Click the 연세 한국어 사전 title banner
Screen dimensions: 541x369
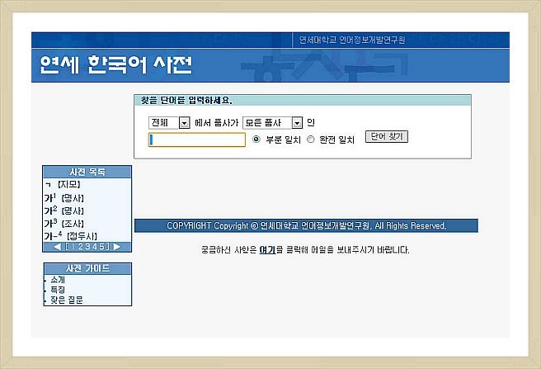[x=116, y=64]
